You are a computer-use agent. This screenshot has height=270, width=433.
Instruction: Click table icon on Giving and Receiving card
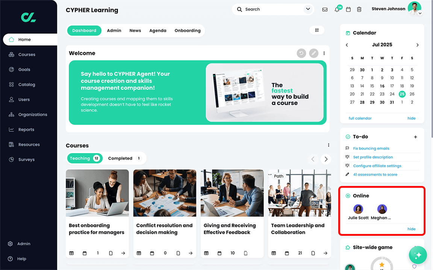206,253
